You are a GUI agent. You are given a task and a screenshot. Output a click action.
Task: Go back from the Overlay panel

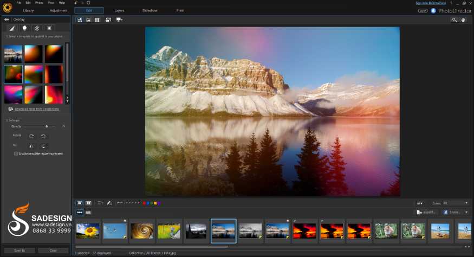tap(7, 20)
